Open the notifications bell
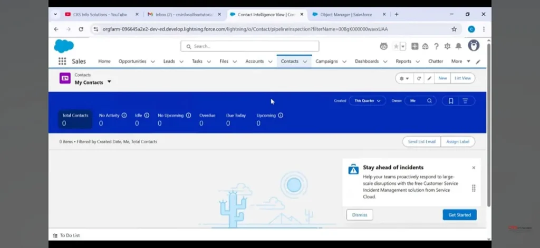 click(x=458, y=46)
